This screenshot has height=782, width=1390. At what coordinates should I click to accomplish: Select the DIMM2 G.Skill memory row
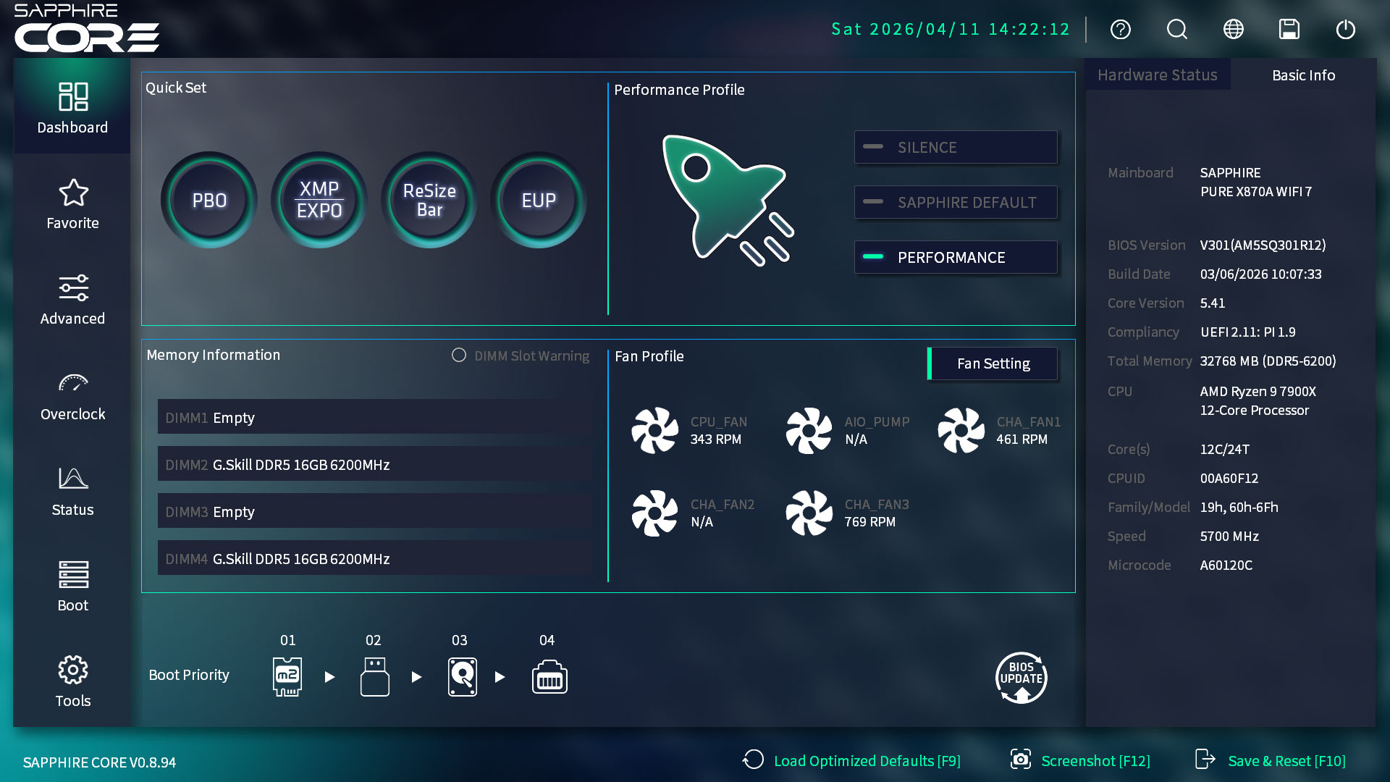tap(374, 465)
